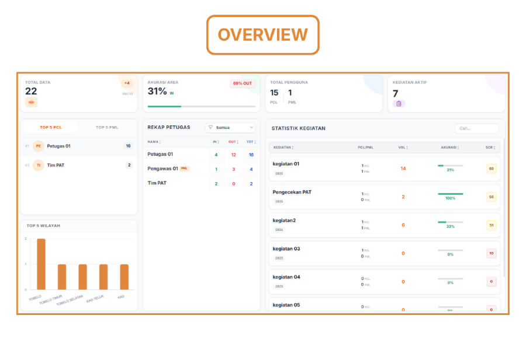Sort Rekap Petugas by TOT column
Viewport: 526px width, 350px height.
coord(250,142)
